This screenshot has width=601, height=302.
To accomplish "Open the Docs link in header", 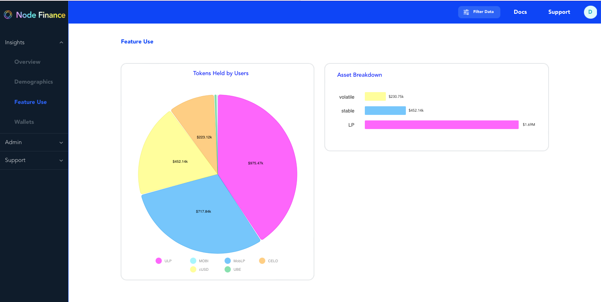I will pyautogui.click(x=520, y=12).
